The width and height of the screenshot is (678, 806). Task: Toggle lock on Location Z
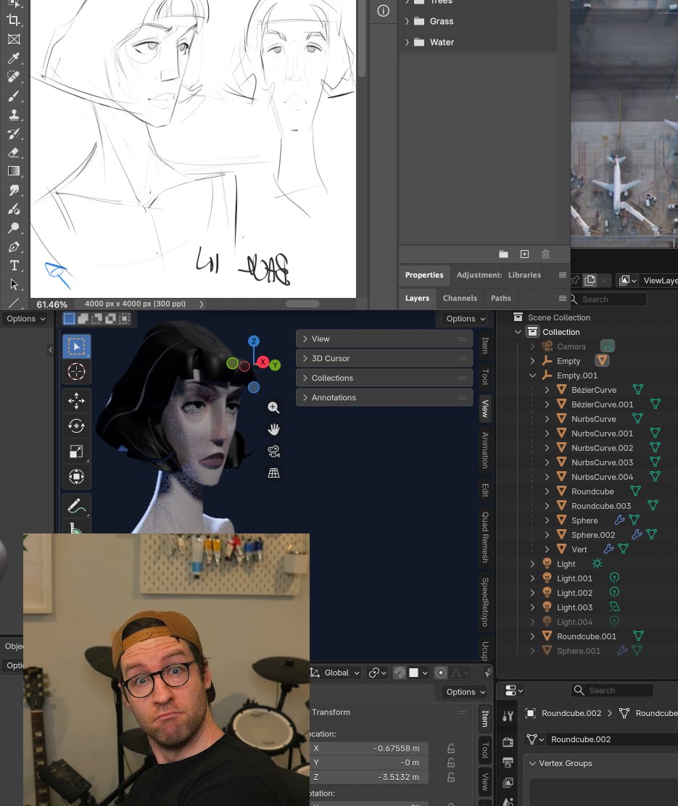450,777
